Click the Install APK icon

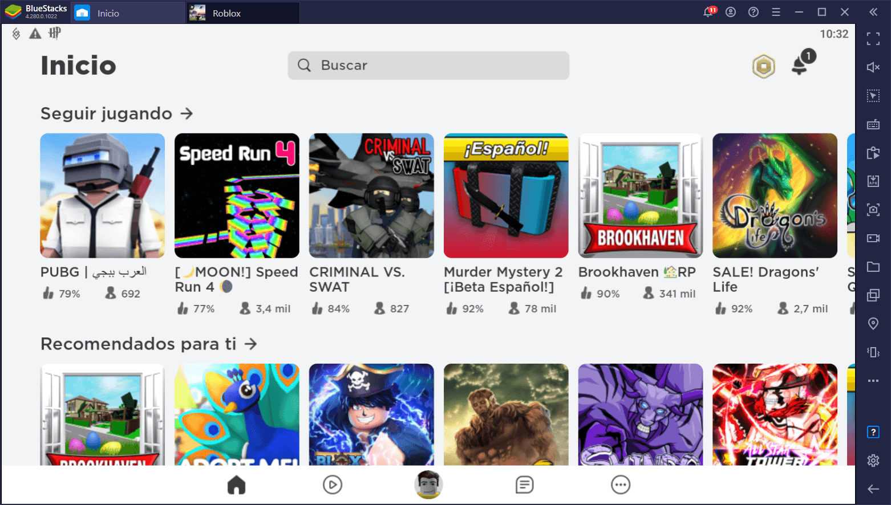tap(873, 181)
